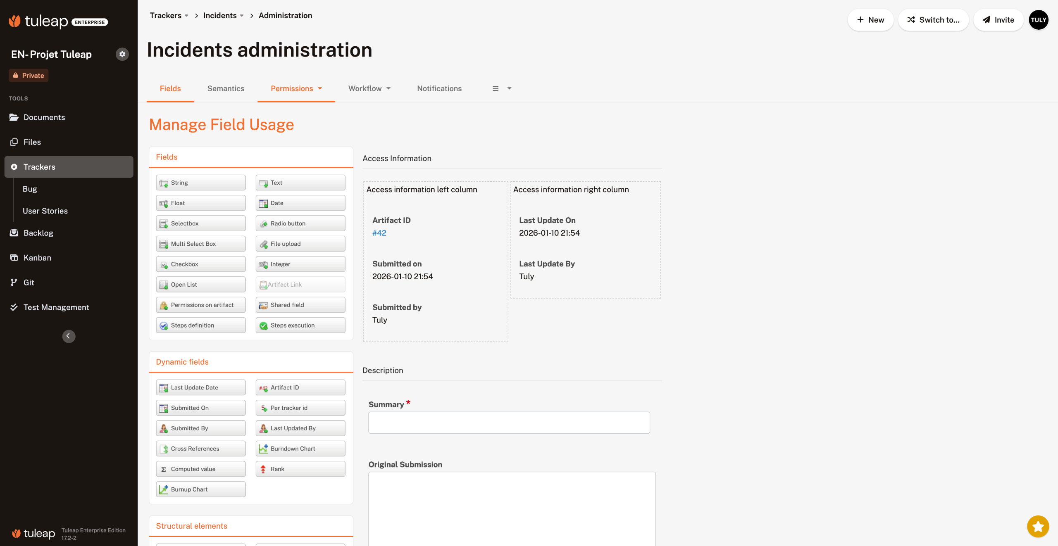This screenshot has height=546, width=1058.
Task: Open the Notifications tab
Action: pyautogui.click(x=439, y=89)
